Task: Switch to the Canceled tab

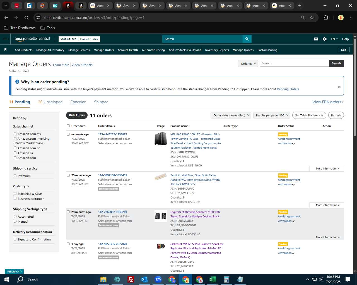Action: click(x=78, y=102)
